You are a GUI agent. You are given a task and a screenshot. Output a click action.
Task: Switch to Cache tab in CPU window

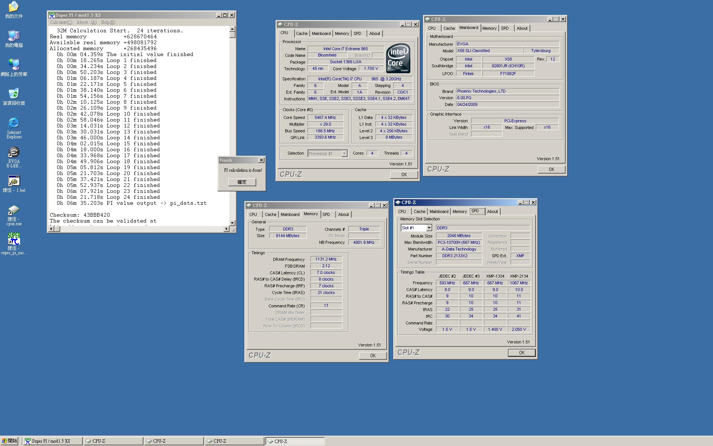tap(302, 33)
